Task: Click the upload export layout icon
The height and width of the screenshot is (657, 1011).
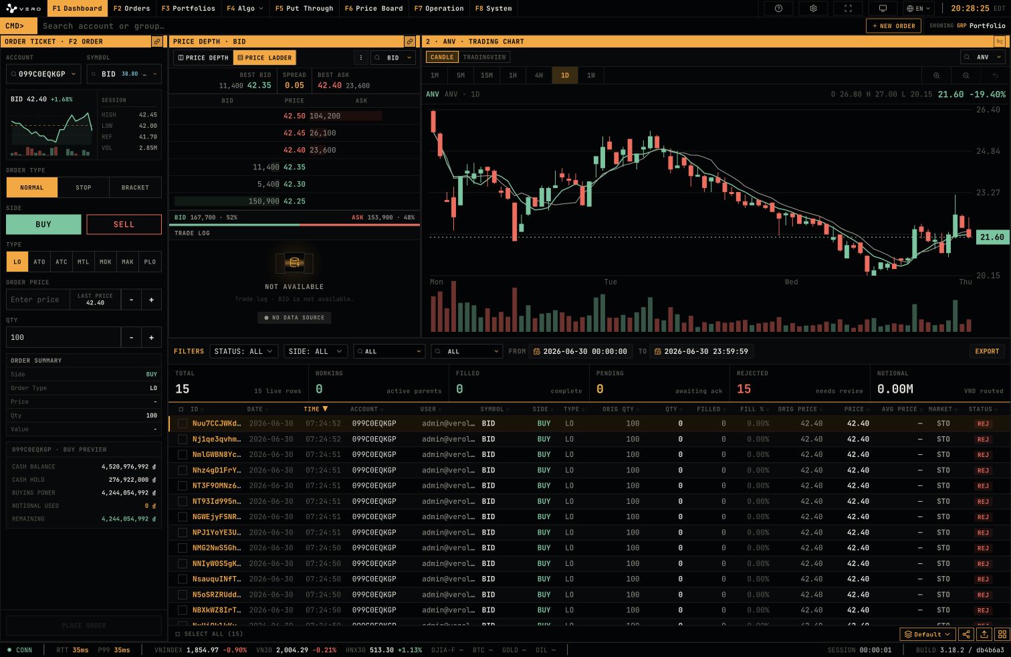Action: [984, 634]
